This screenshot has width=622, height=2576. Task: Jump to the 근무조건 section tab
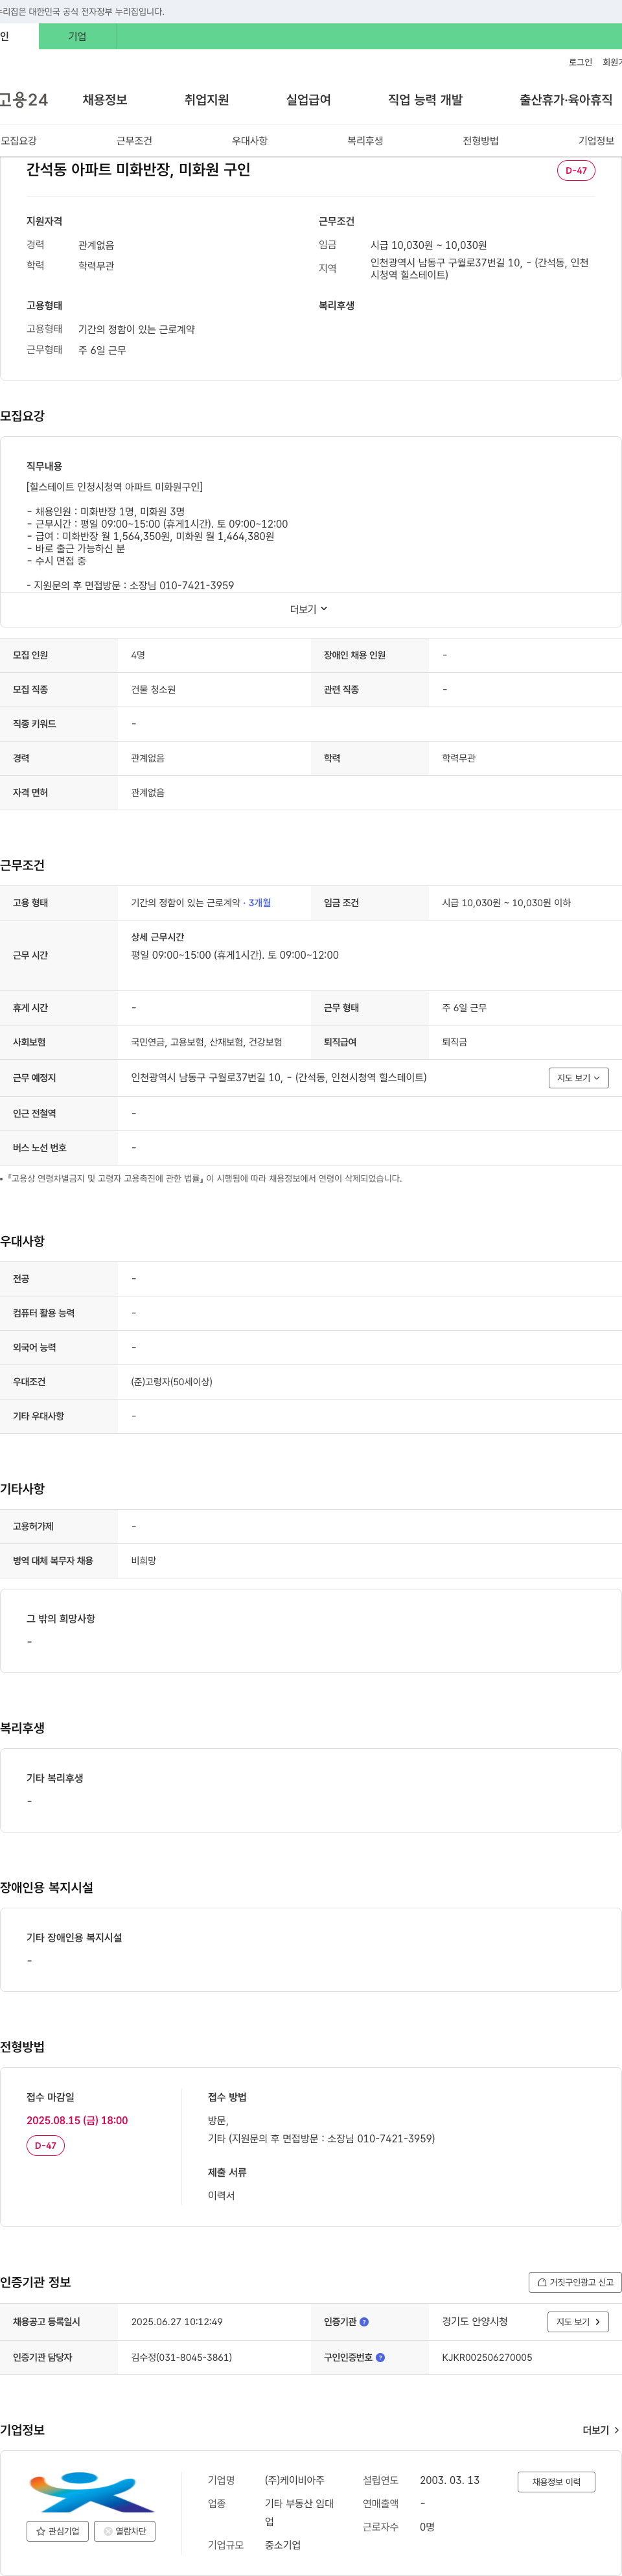pyautogui.click(x=134, y=141)
